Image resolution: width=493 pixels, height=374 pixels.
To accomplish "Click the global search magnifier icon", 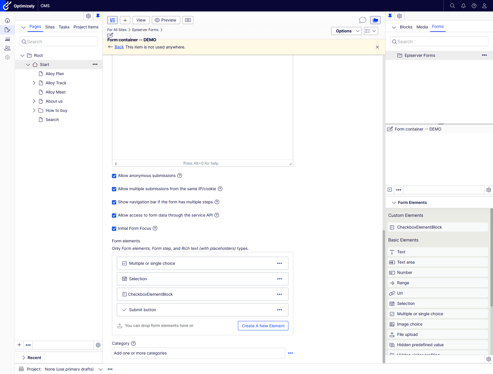I will click(x=452, y=6).
